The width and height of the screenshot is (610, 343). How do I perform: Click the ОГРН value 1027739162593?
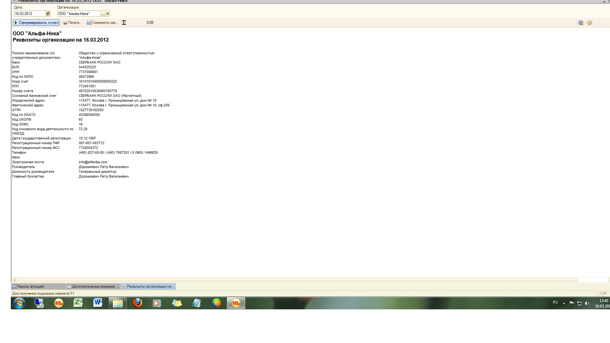tap(91, 110)
